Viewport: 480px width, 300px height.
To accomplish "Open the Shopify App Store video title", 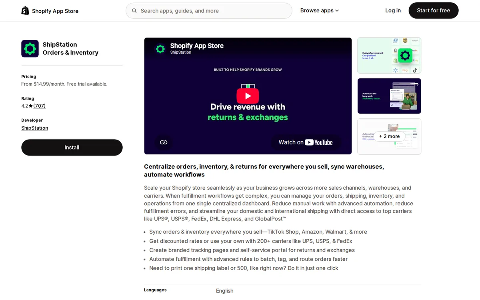I will click(197, 46).
